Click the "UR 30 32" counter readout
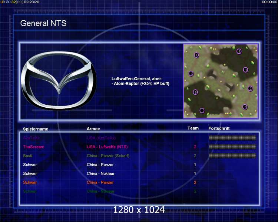 tap(8, 2)
